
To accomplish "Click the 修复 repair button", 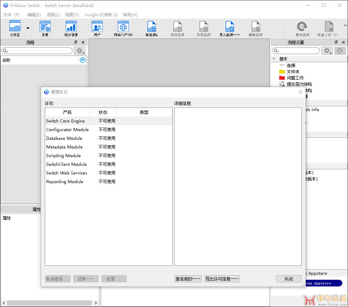I will click(114, 279).
